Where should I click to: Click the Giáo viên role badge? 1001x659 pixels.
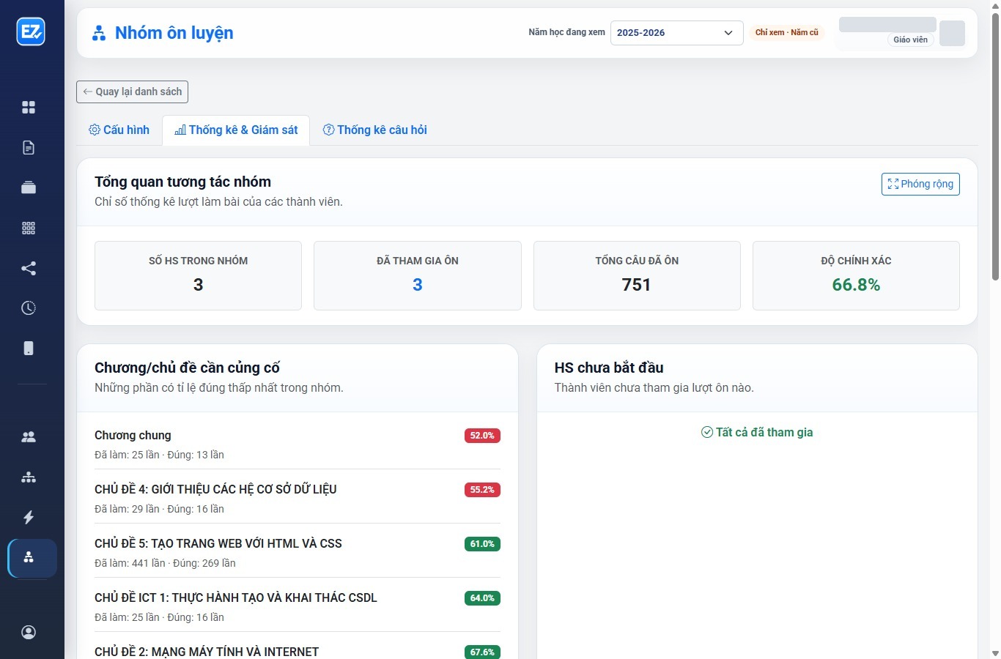910,40
